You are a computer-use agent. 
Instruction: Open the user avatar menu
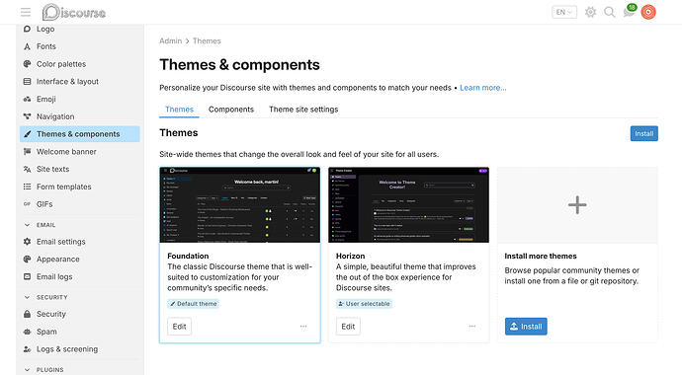coord(648,12)
